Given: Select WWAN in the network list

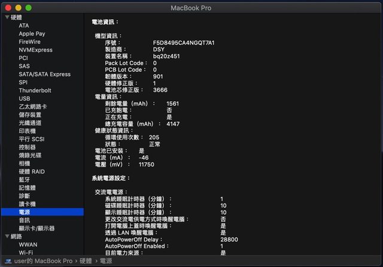Looking at the screenshot, I should click(28, 244).
